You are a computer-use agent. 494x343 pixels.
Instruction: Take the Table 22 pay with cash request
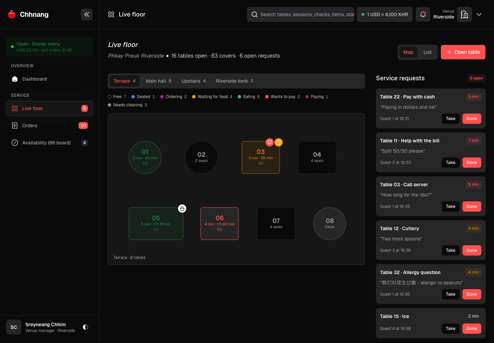pos(450,119)
